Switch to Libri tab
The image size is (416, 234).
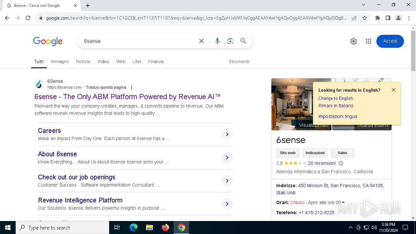click(x=137, y=61)
